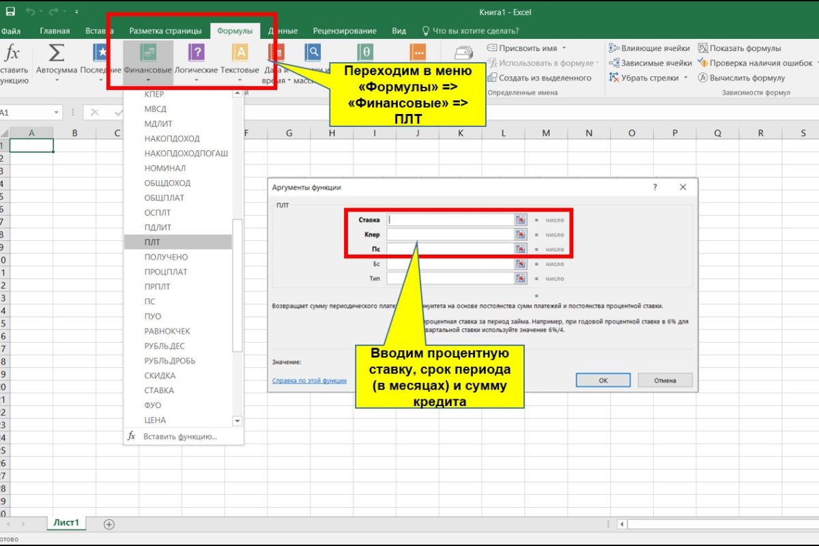Image resolution: width=819 pixels, height=546 pixels.
Task: Open the Financial functions icon
Action: [148, 53]
